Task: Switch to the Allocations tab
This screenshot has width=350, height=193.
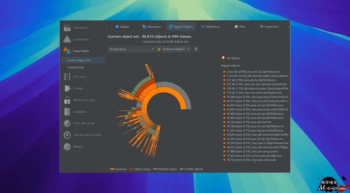Action: (151, 27)
